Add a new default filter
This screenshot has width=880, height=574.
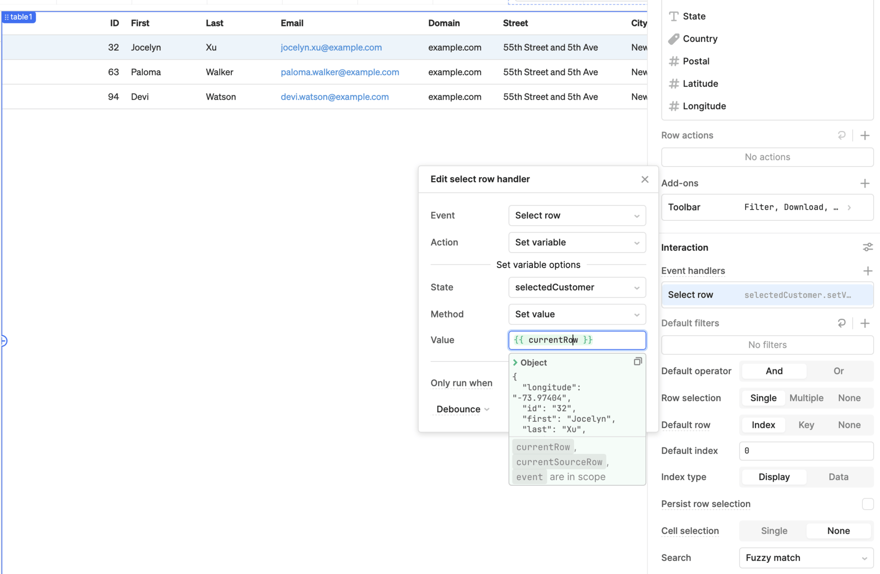865,323
